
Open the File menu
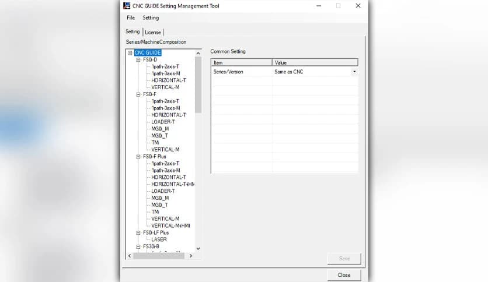[131, 17]
